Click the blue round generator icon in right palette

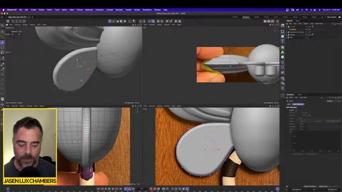[283, 36]
